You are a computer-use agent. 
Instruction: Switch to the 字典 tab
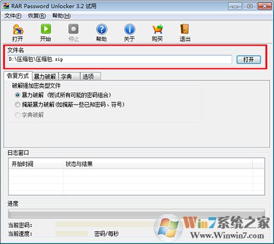[69, 77]
